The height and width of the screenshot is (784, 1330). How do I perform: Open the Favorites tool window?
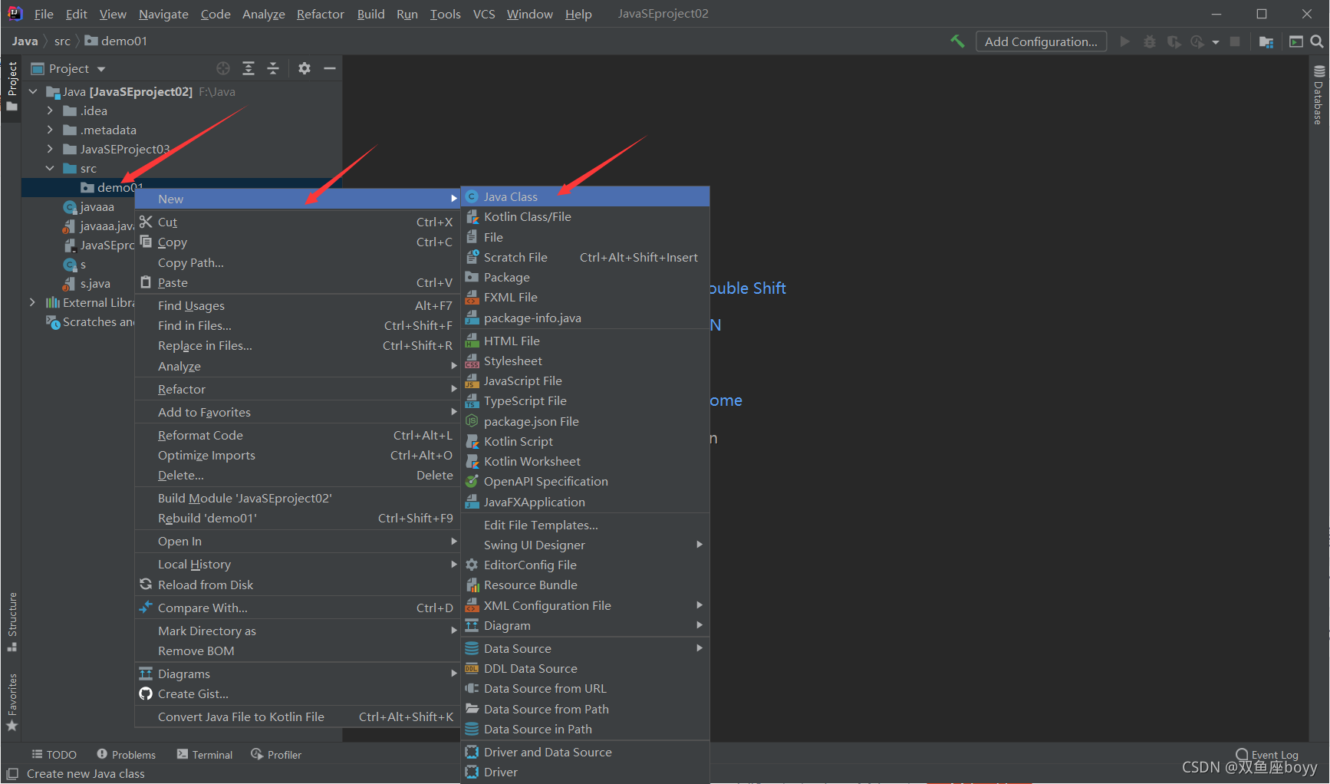click(x=12, y=703)
